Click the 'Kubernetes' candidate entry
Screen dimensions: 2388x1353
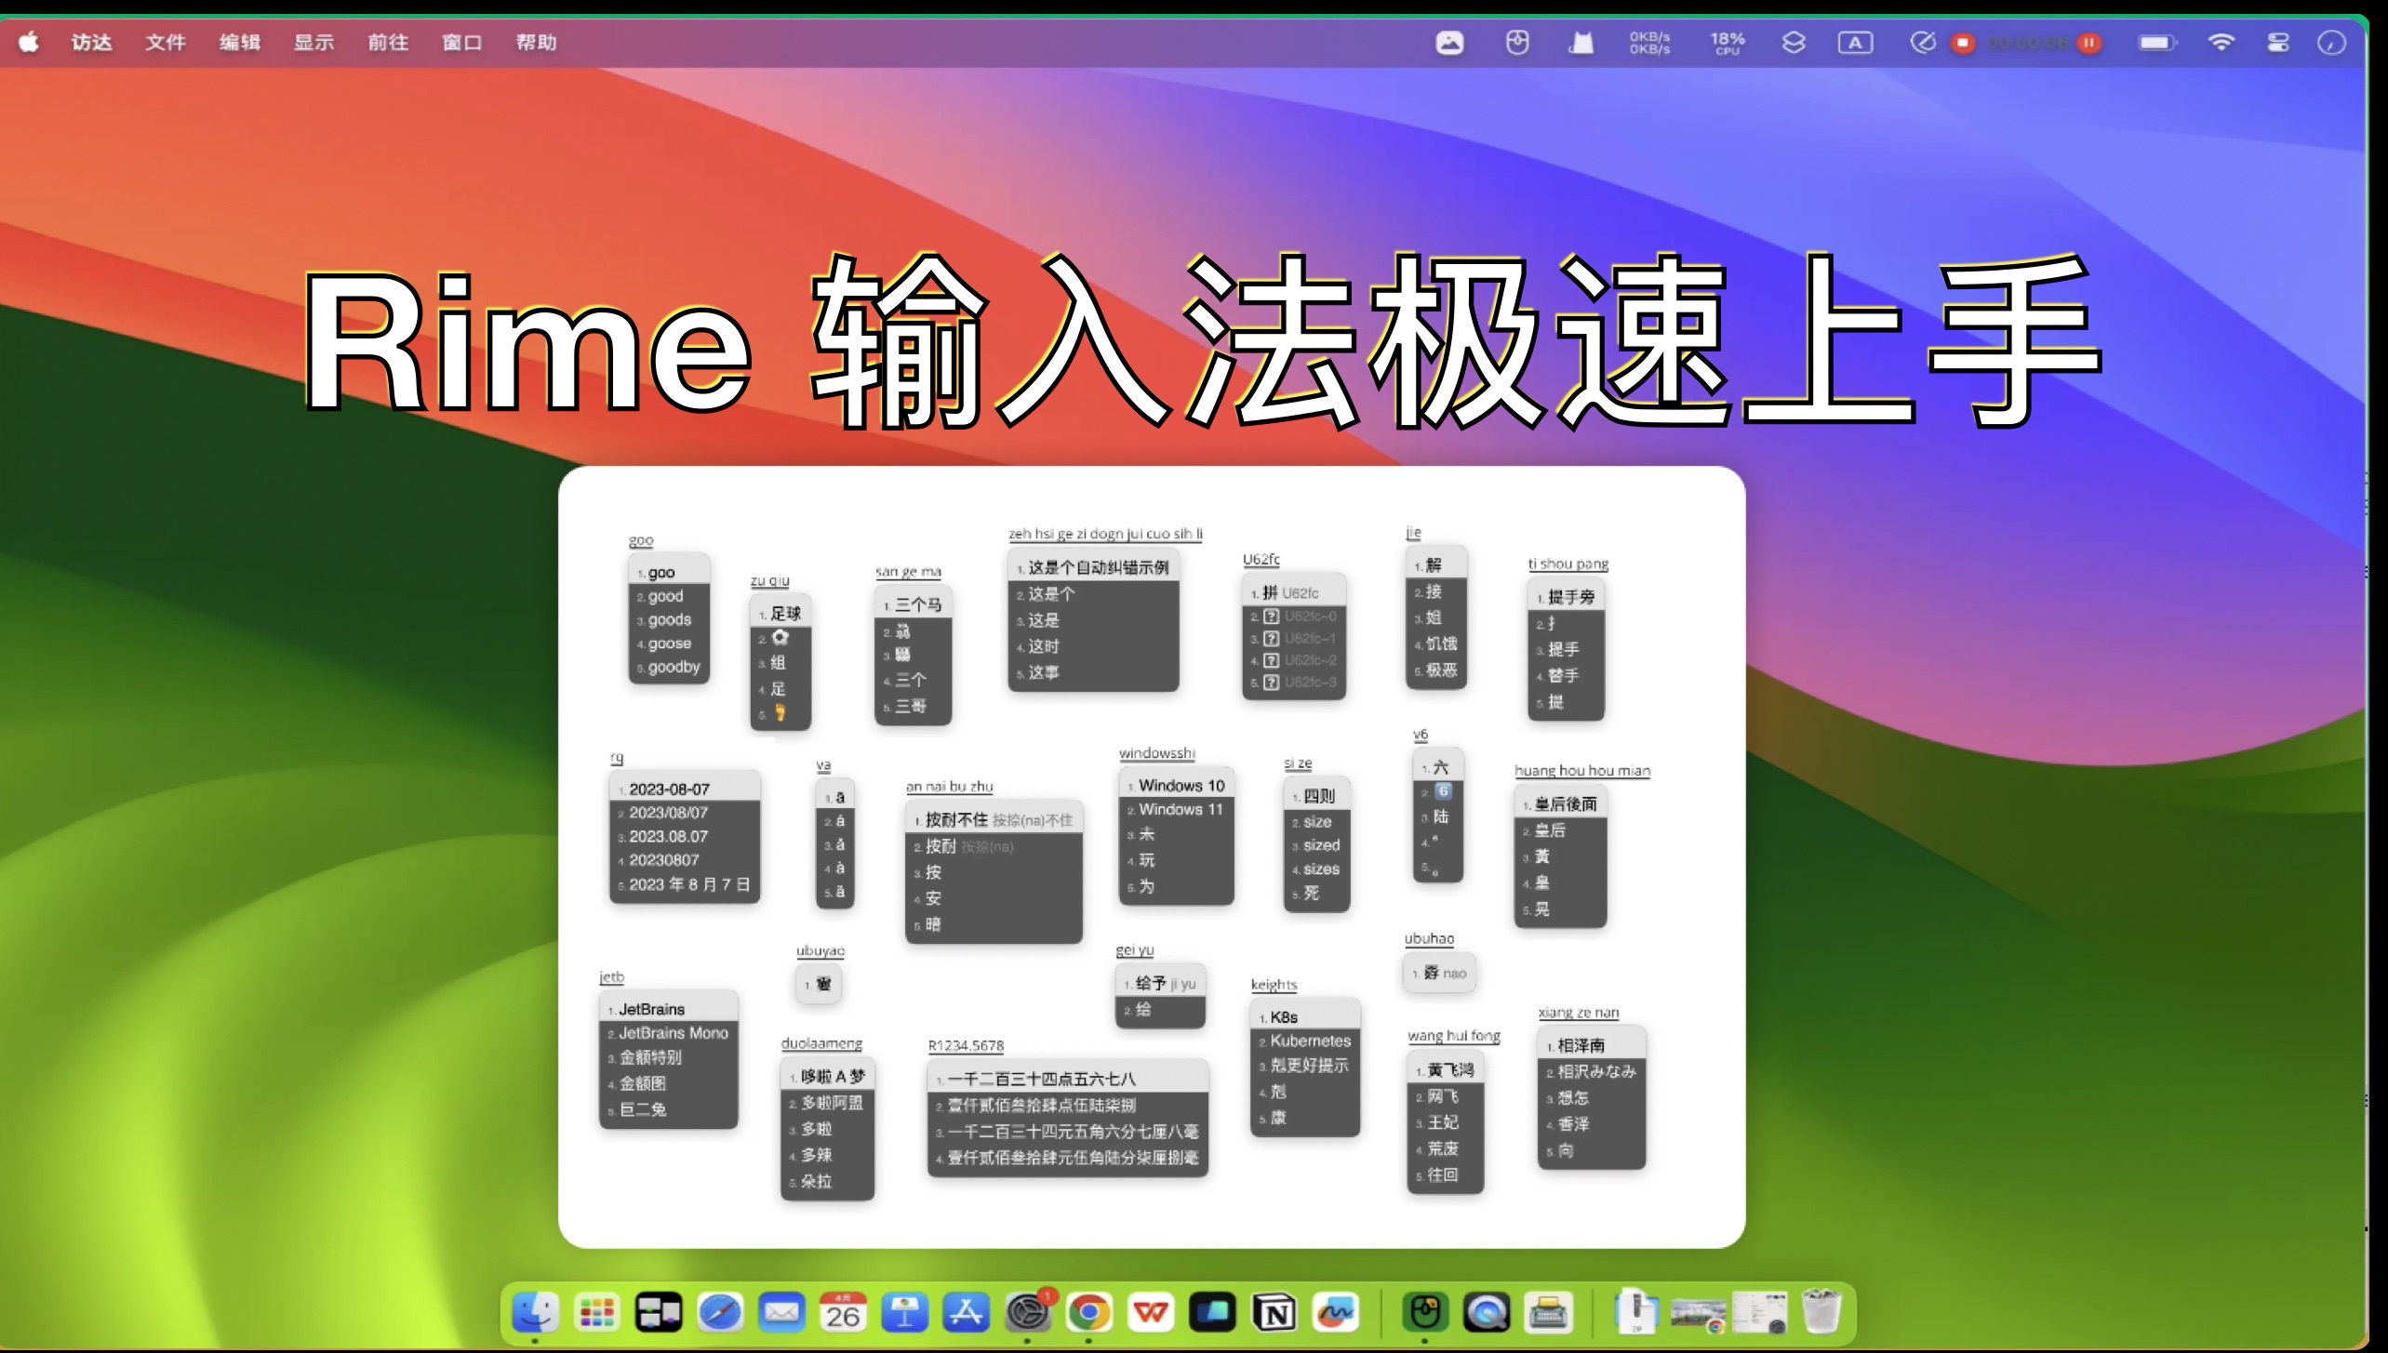click(1305, 1041)
